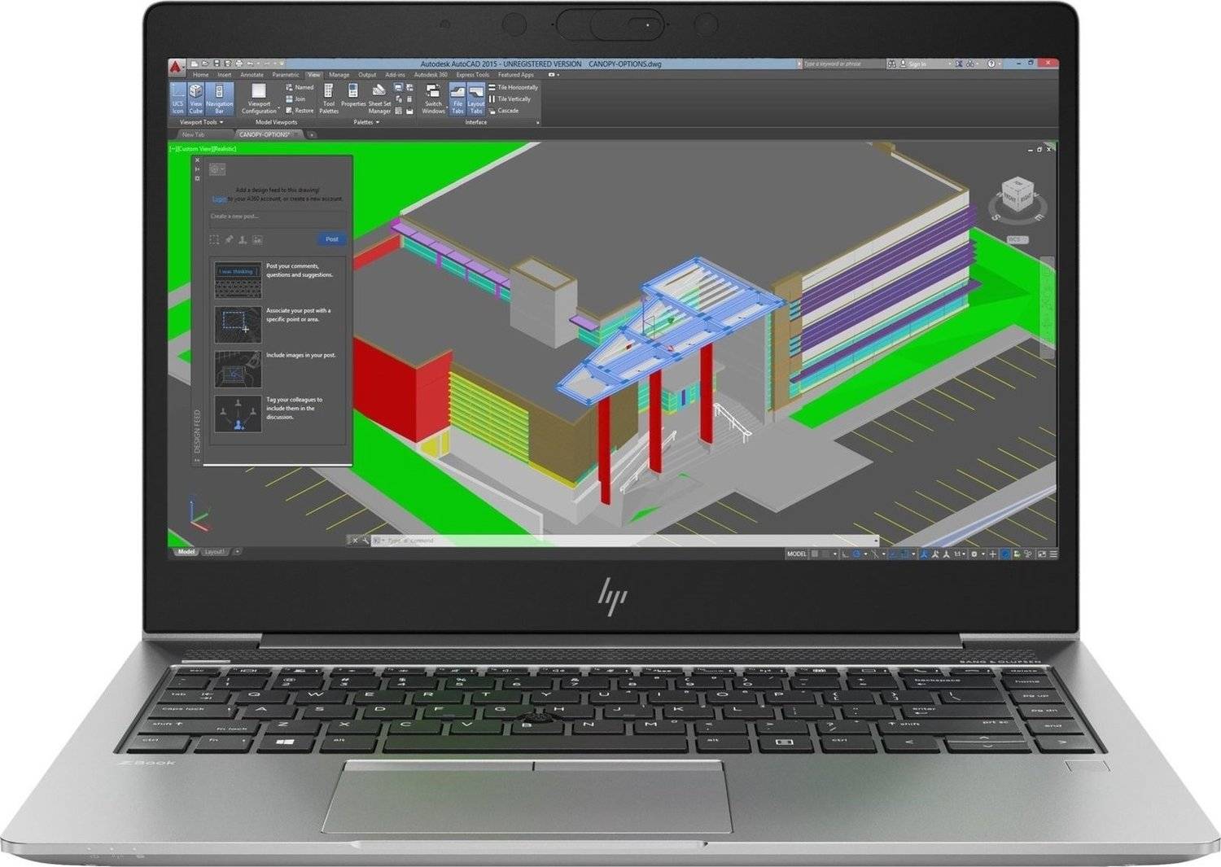This screenshot has height=867, width=1221.
Task: Toggle Layout Tabs in Interface panel
Action: tap(475, 99)
